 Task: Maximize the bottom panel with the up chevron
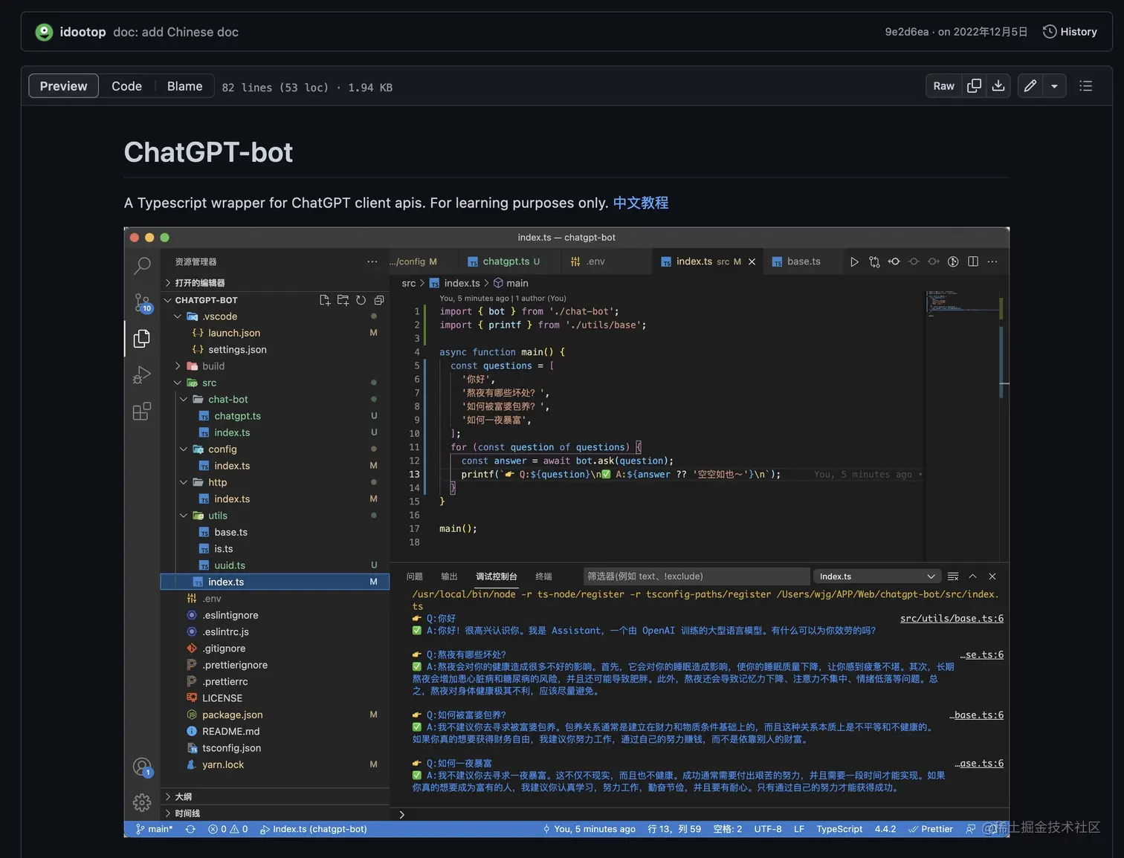(x=972, y=576)
